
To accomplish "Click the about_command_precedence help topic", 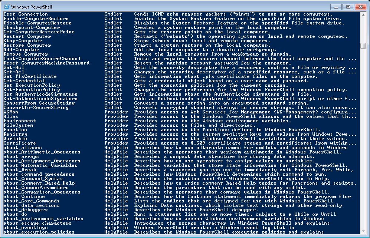I will 39,174.
